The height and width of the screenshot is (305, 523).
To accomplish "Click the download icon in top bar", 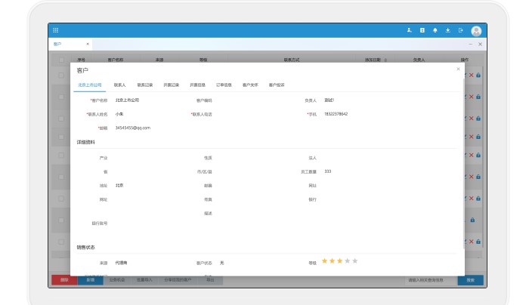I will [x=447, y=30].
